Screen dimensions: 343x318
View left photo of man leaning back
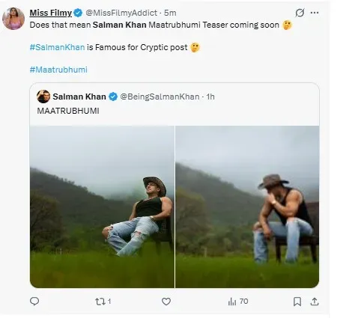point(102,207)
